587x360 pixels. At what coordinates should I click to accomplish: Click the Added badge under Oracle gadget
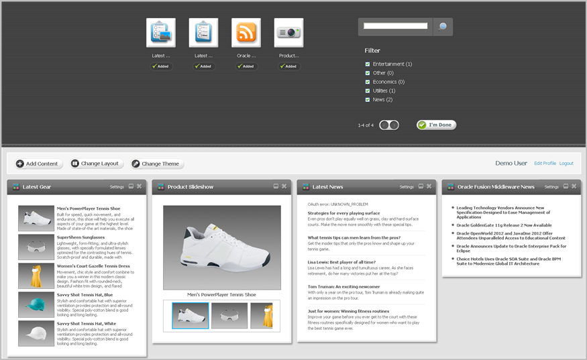(x=246, y=66)
